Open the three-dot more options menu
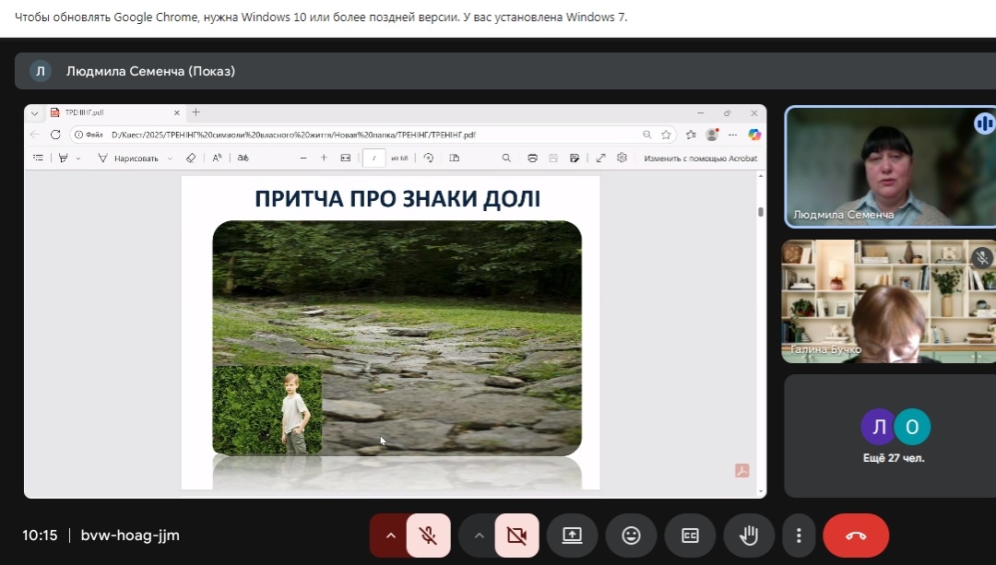 point(799,535)
